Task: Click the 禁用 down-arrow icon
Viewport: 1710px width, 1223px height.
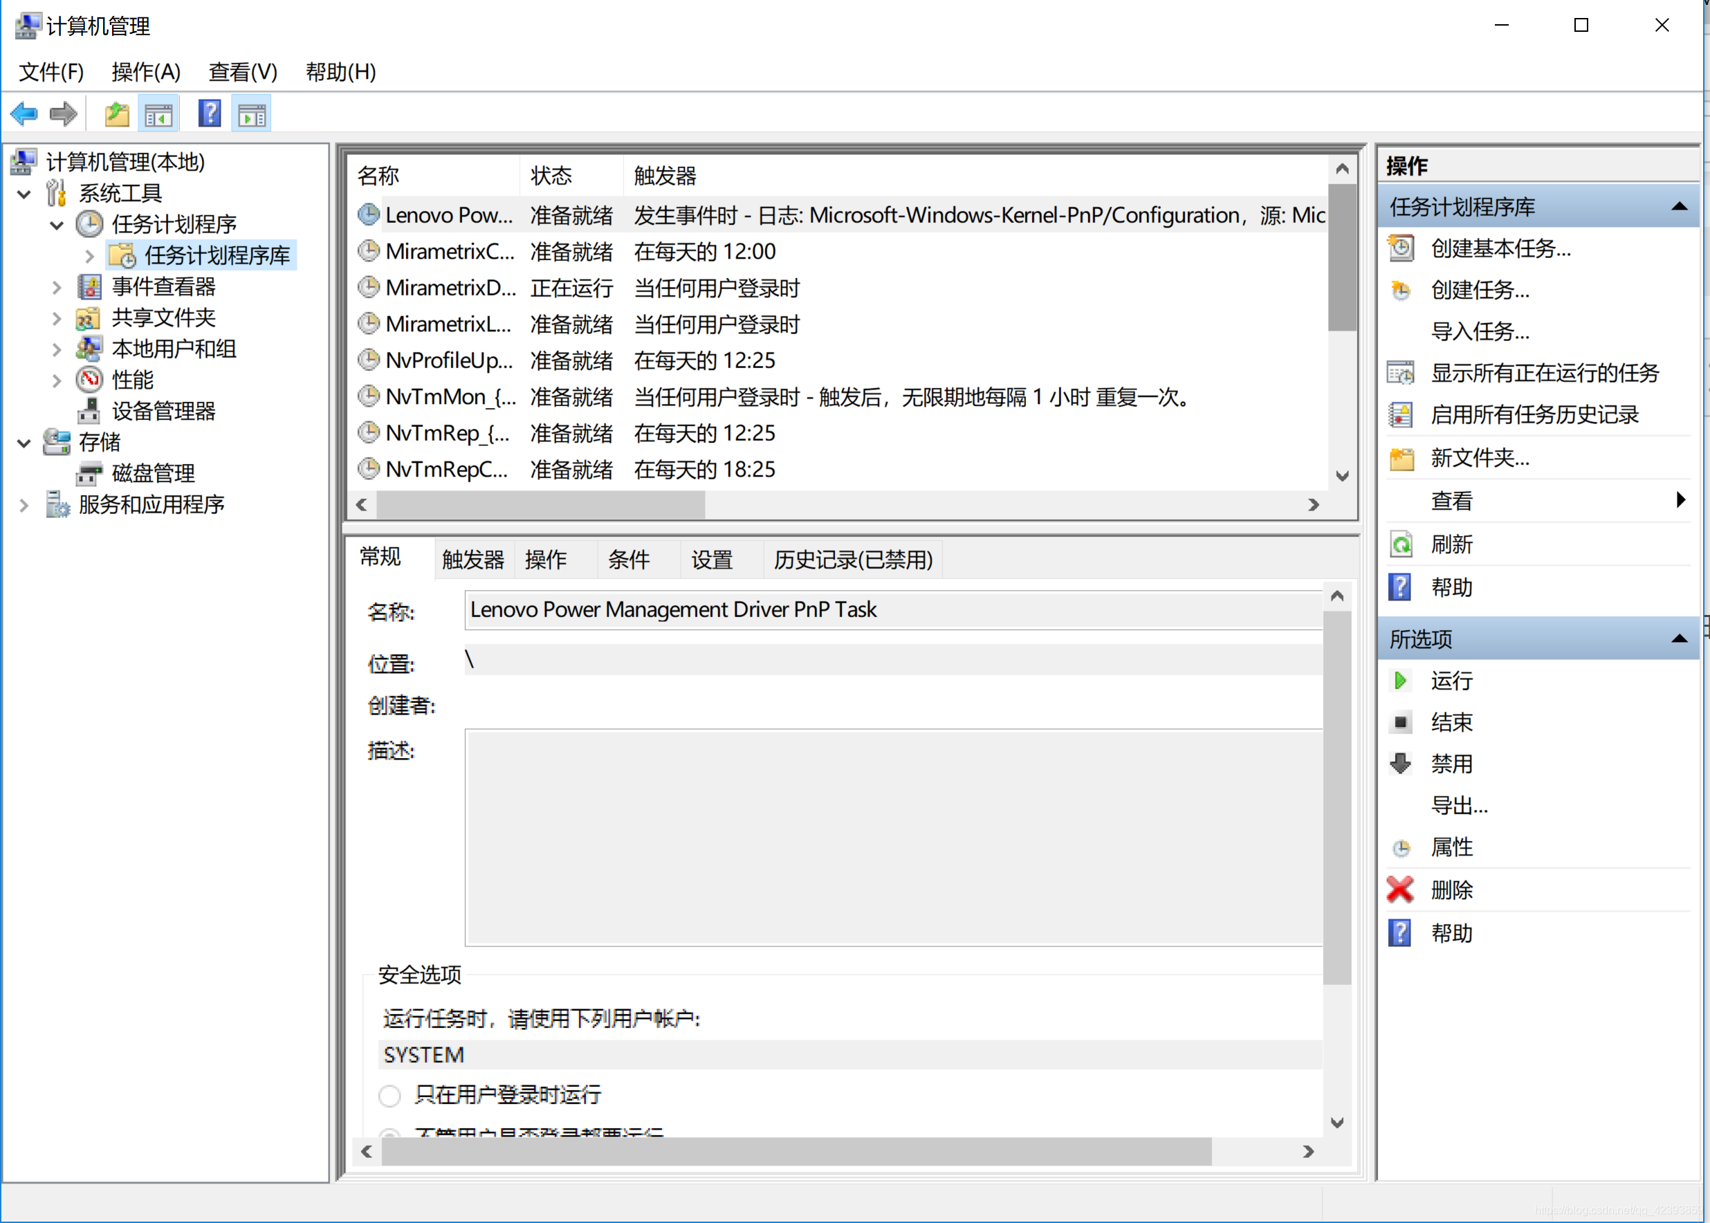Action: (1401, 764)
